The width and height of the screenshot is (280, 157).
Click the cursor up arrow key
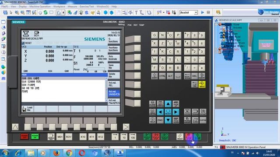click(168, 104)
